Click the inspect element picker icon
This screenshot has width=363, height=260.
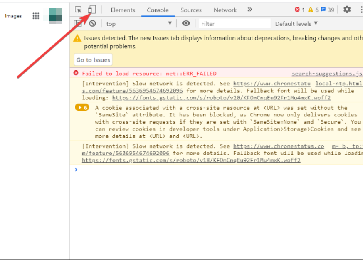coord(79,10)
